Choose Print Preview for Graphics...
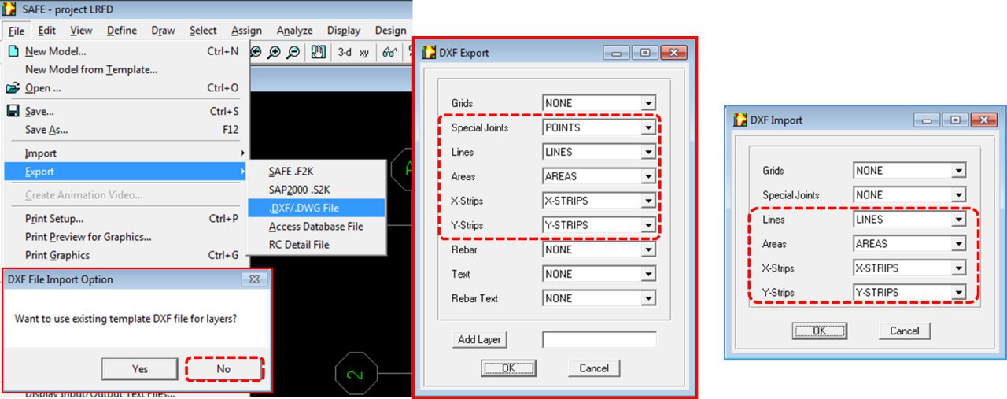The image size is (1007, 399). click(x=126, y=237)
